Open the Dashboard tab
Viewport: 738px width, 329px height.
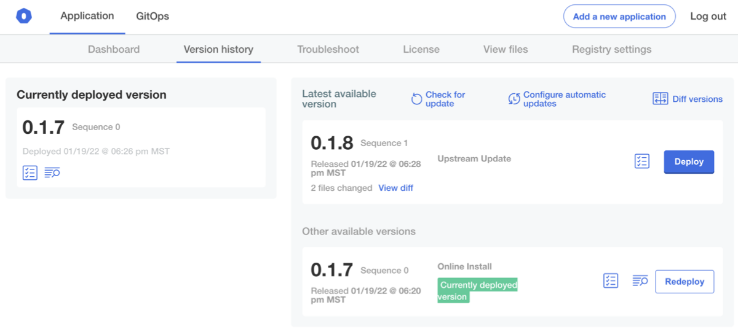coord(114,49)
